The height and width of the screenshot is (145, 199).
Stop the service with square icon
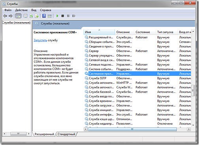63,16
